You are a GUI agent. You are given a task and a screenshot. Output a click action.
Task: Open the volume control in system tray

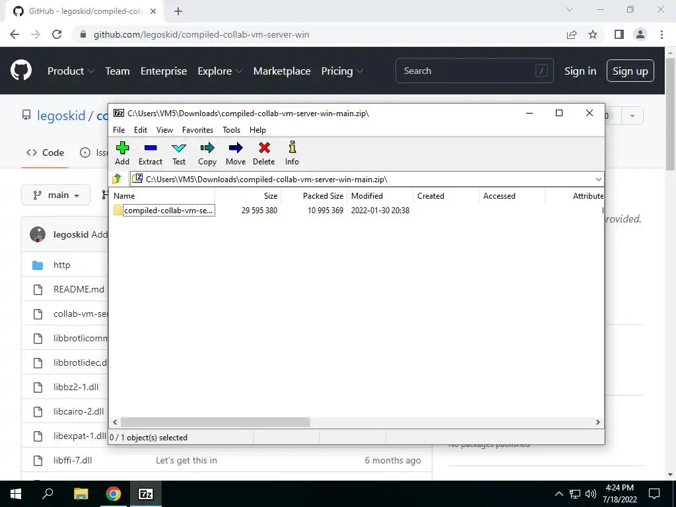pyautogui.click(x=591, y=494)
